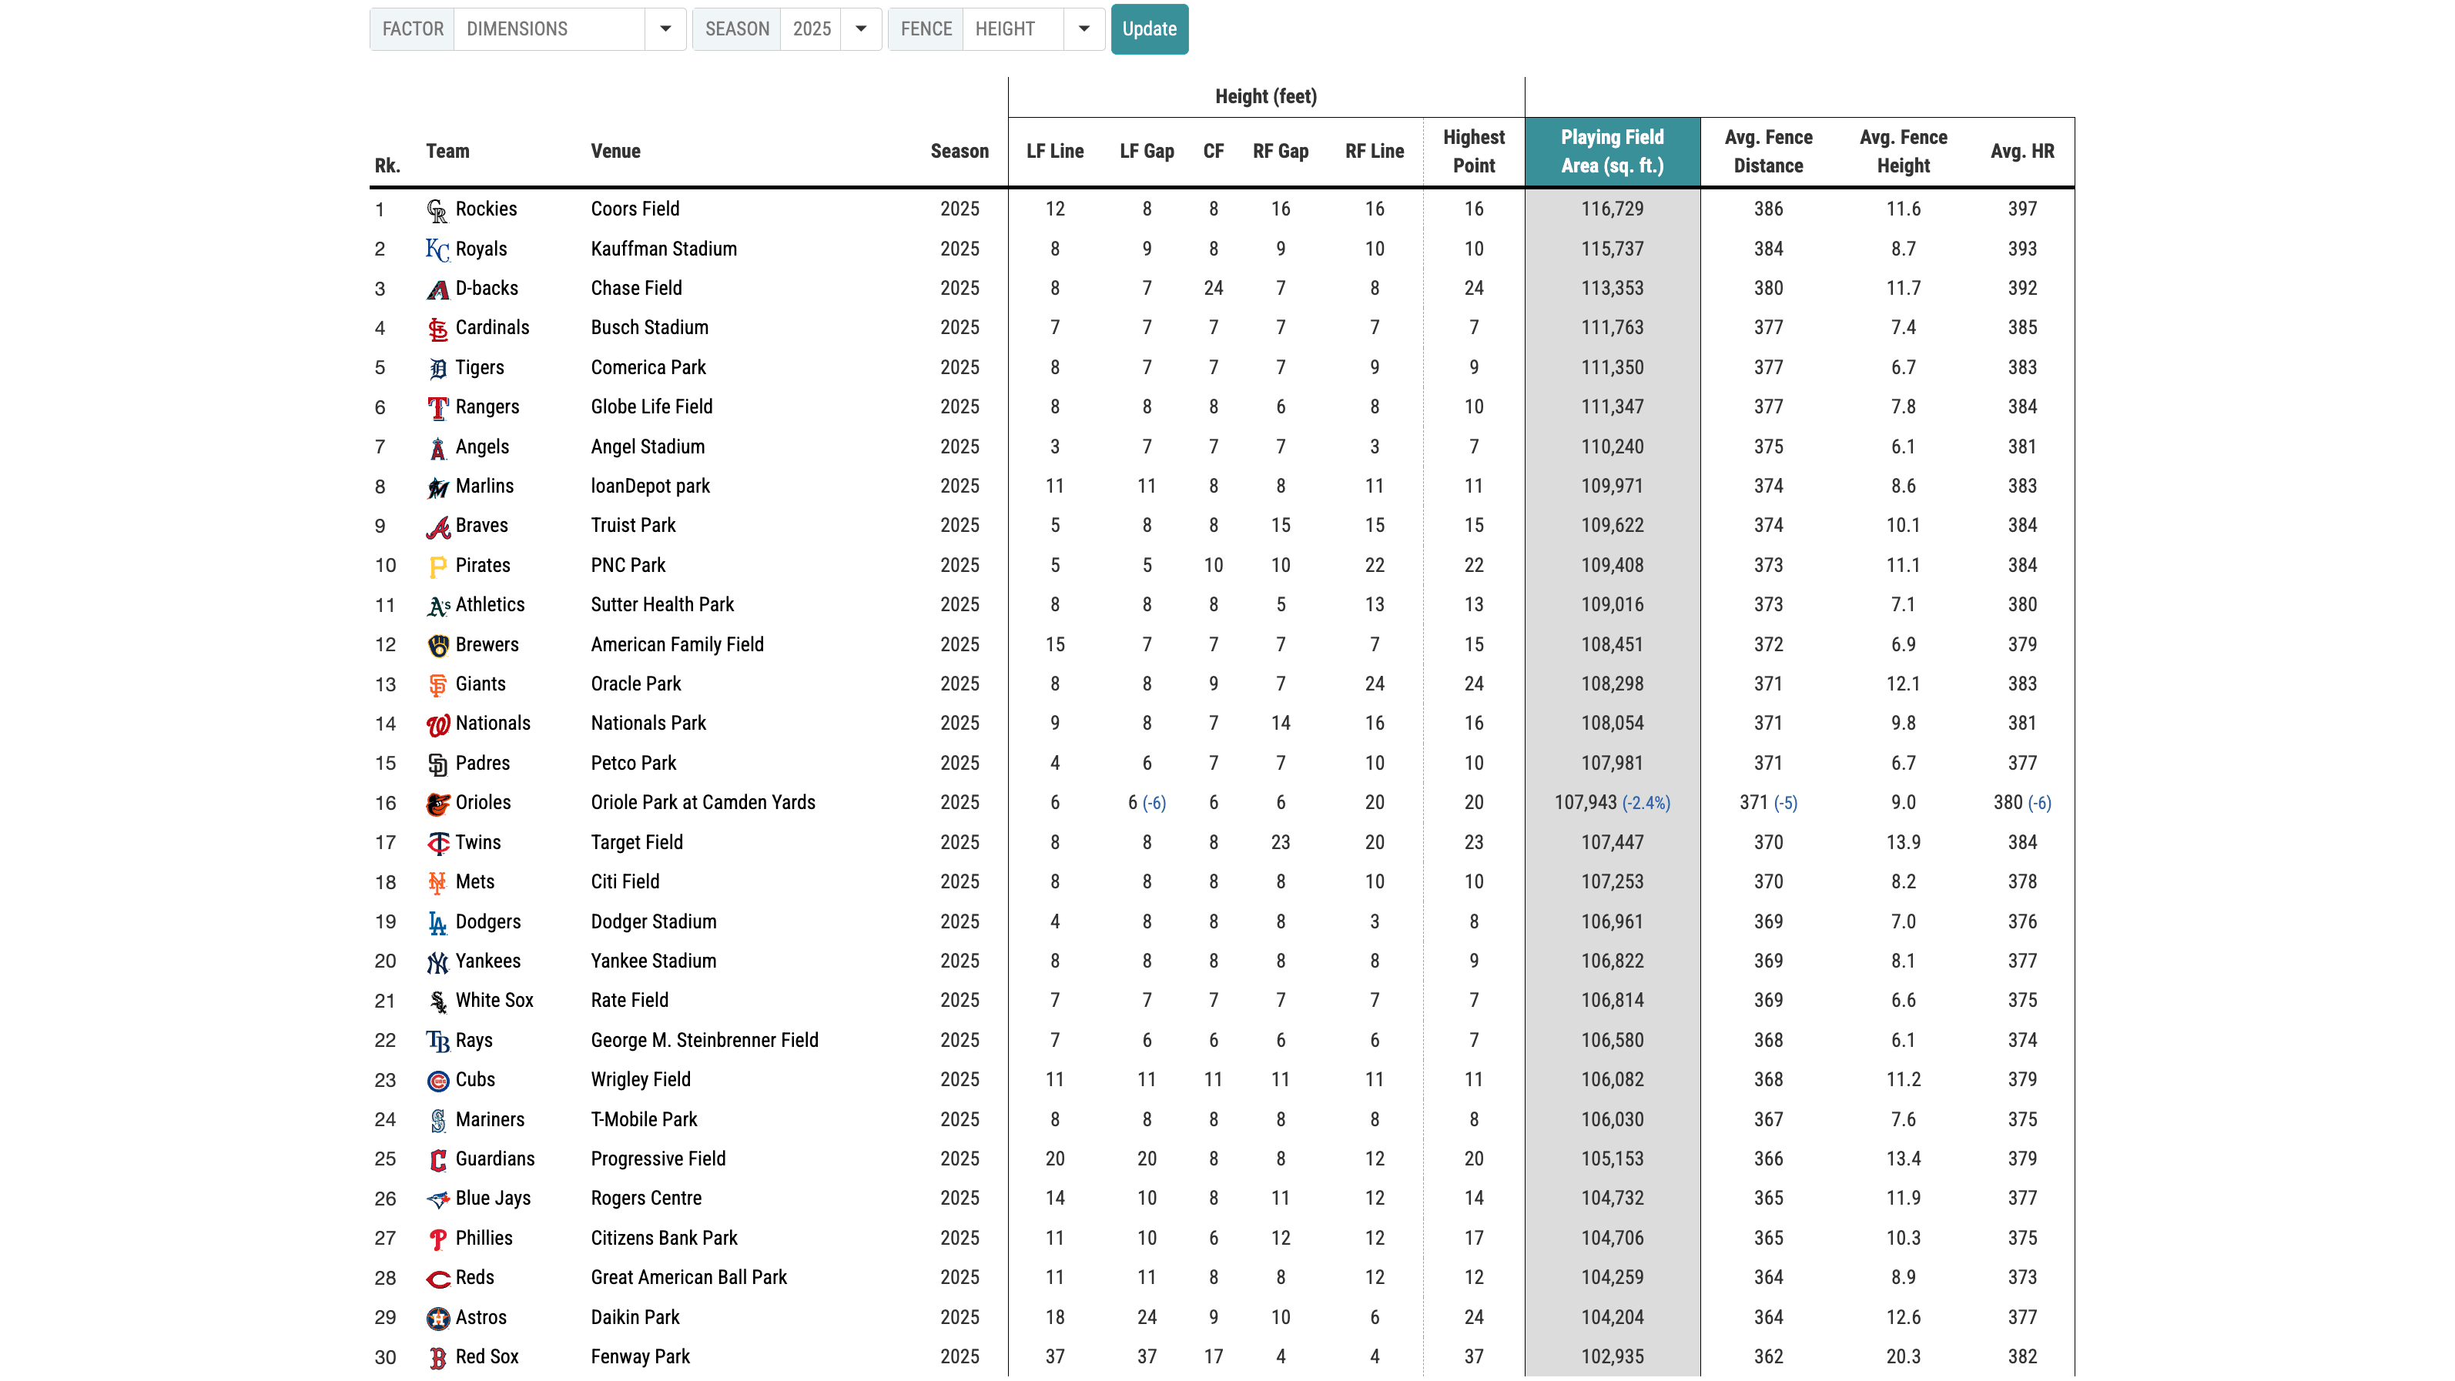Viewport: 2455px width, 1381px height.
Task: Sort table by Avg. HR column
Action: point(2021,152)
